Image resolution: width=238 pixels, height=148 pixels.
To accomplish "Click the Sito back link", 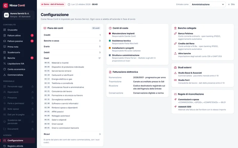I will click(x=231, y=4).
